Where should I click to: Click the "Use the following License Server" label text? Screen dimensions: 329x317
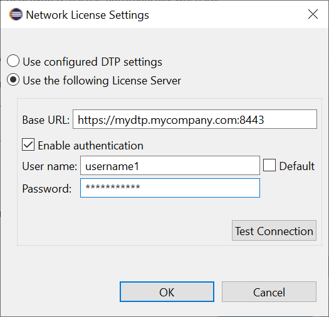(x=102, y=81)
